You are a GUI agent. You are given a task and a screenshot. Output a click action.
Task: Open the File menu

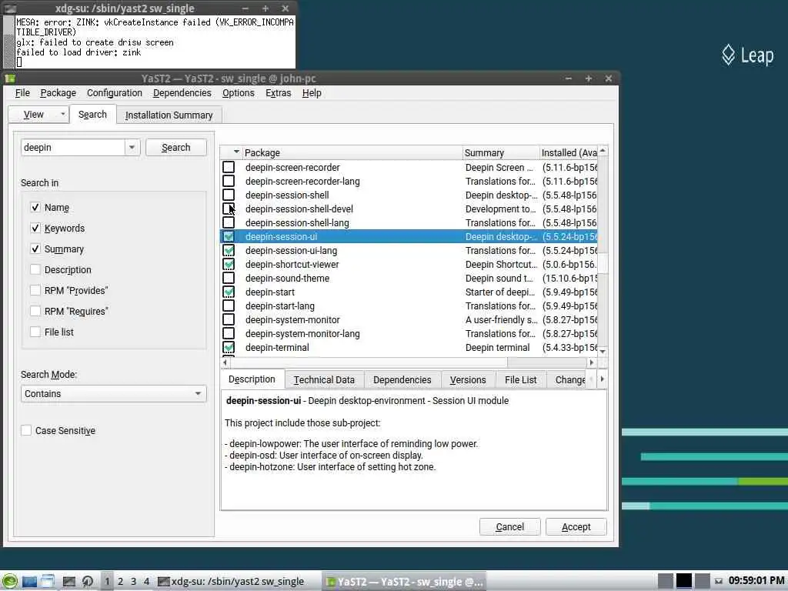click(22, 93)
